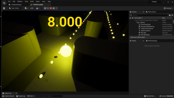Select ExponentialHeightFog in the Outliner
The width and height of the screenshot is (174, 98).
pyautogui.click(x=147, y=27)
